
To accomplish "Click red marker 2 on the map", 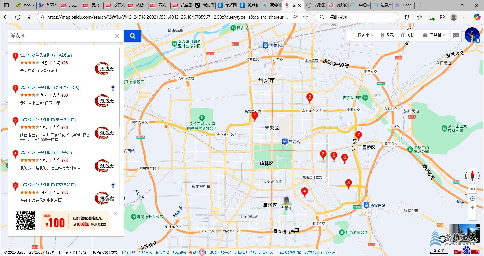I will (x=309, y=97).
